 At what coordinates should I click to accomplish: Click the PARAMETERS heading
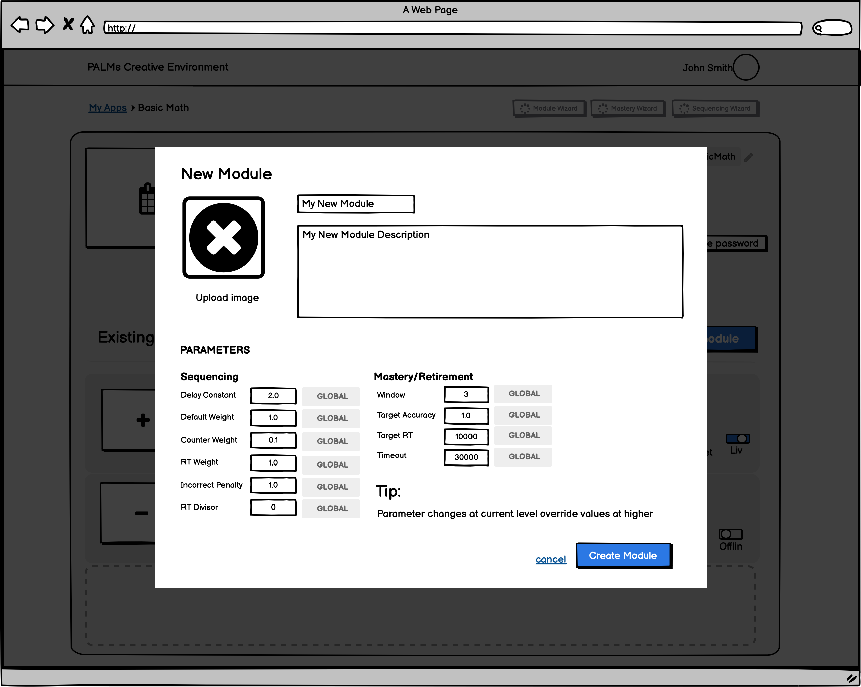tap(215, 350)
